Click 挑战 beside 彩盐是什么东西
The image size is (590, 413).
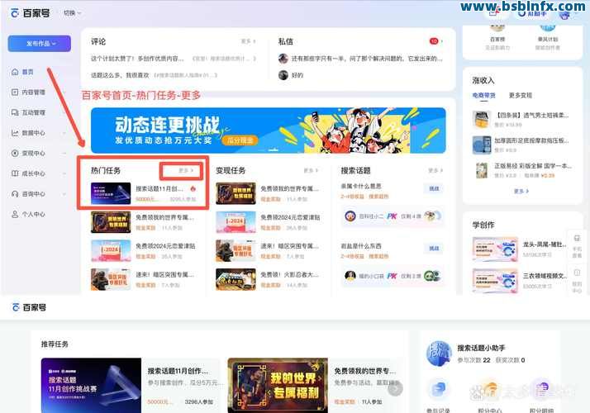pos(434,249)
